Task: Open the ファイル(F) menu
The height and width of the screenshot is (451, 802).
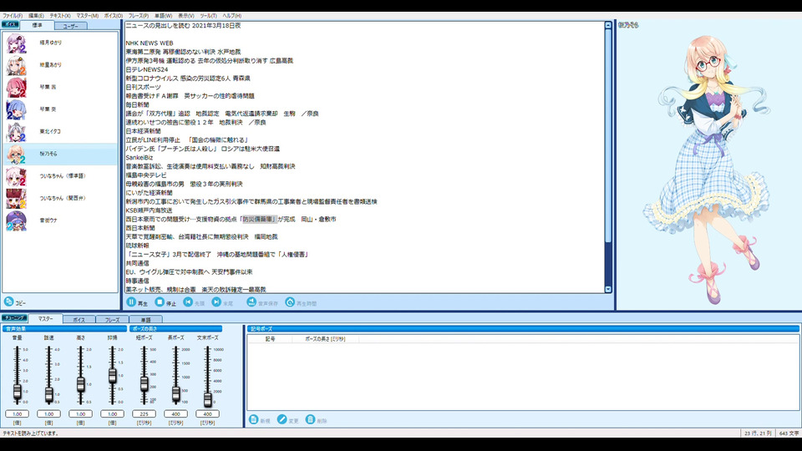Action: (13, 16)
